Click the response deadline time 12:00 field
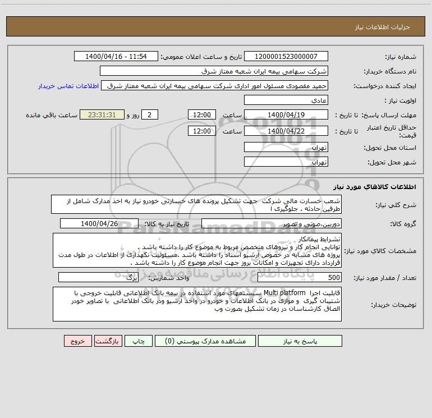The height and width of the screenshot is (418, 432). click(201, 114)
